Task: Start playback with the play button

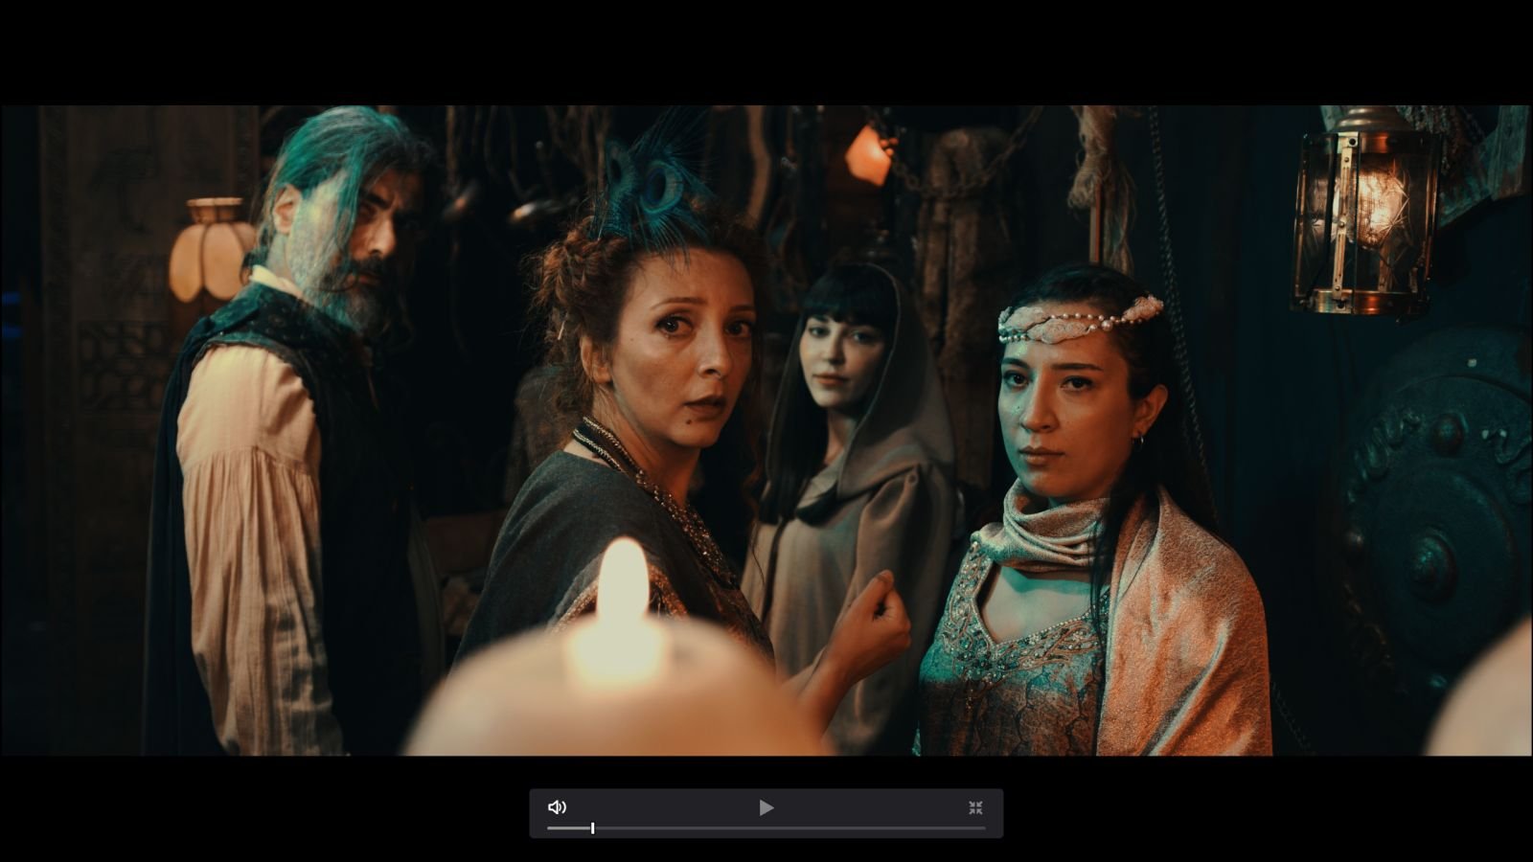Action: (x=766, y=807)
